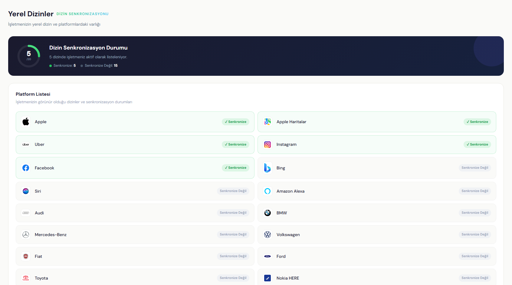This screenshot has width=512, height=285.
Task: Click the "Facebook" platform name
Action: (44, 168)
